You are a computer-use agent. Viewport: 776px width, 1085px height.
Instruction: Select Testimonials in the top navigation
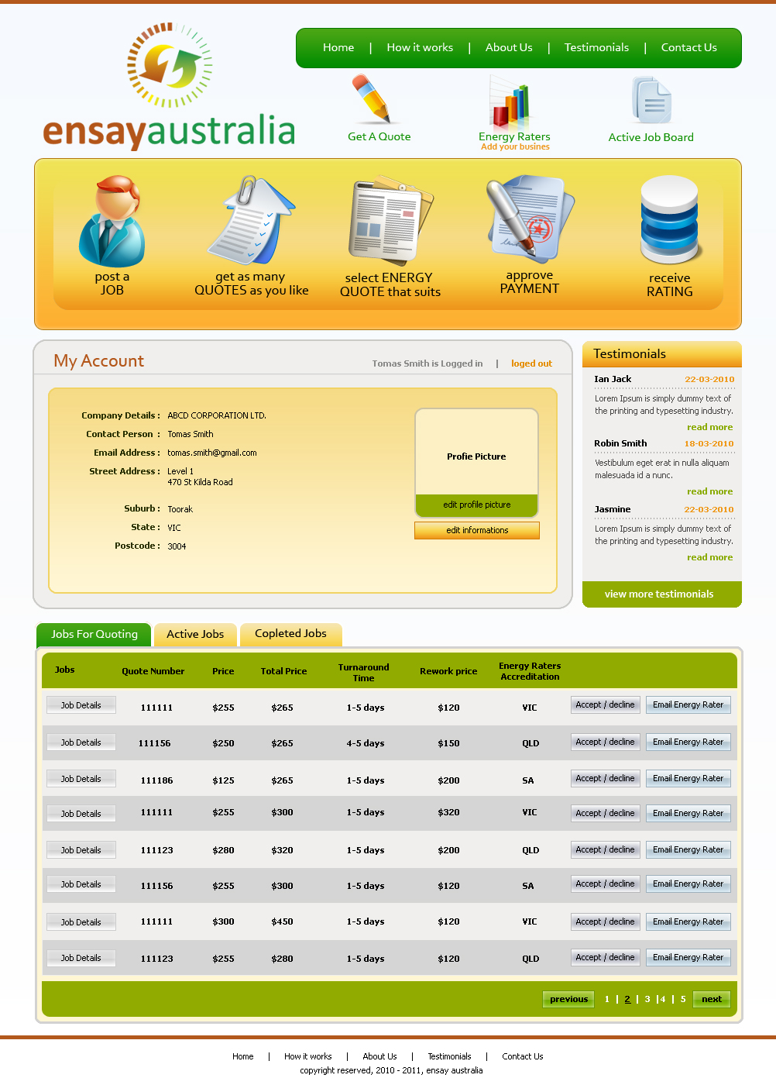point(596,47)
